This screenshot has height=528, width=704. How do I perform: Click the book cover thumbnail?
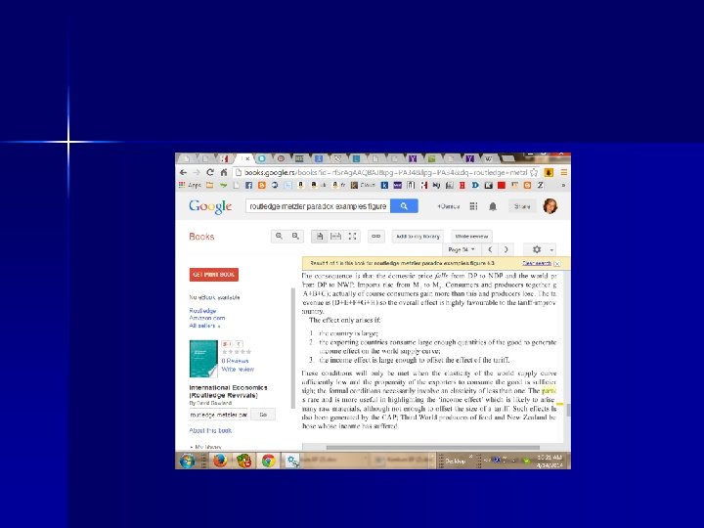tap(203, 359)
